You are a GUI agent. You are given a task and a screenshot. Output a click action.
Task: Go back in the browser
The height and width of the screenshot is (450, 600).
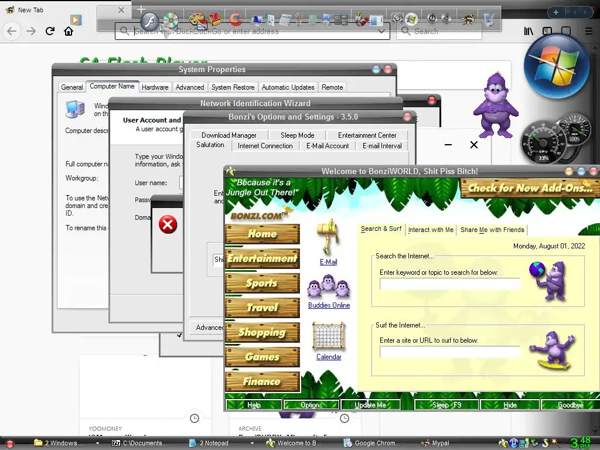(12, 31)
